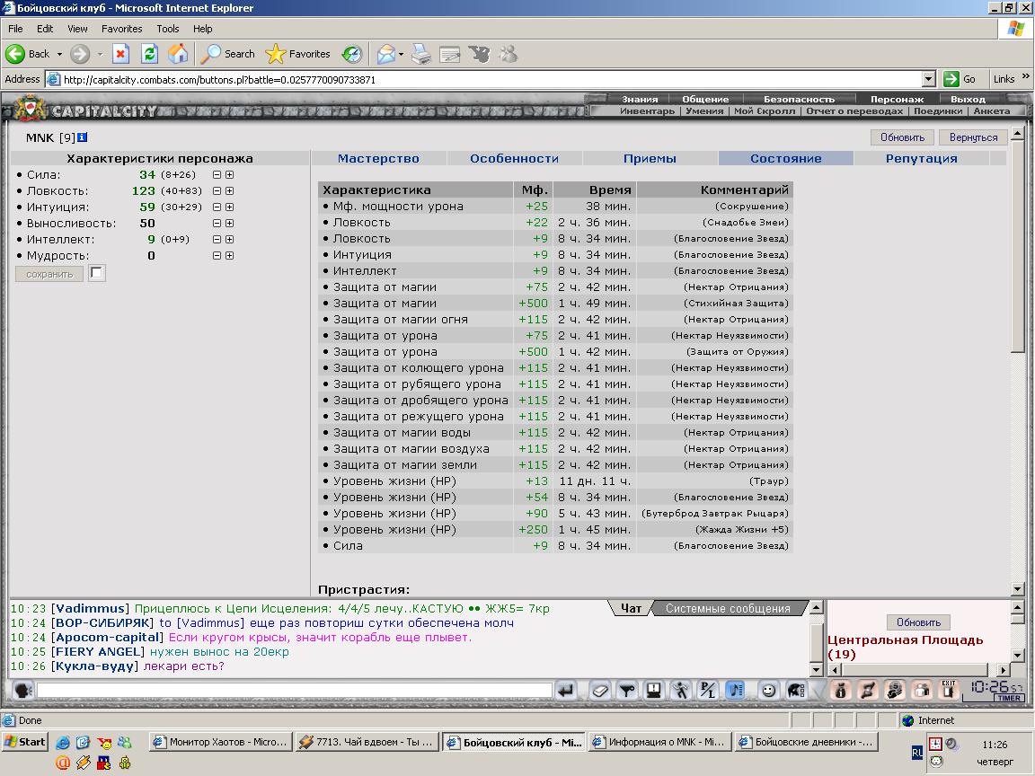Open the Анкета link
Image resolution: width=1035 pixels, height=776 pixels.
[992, 110]
